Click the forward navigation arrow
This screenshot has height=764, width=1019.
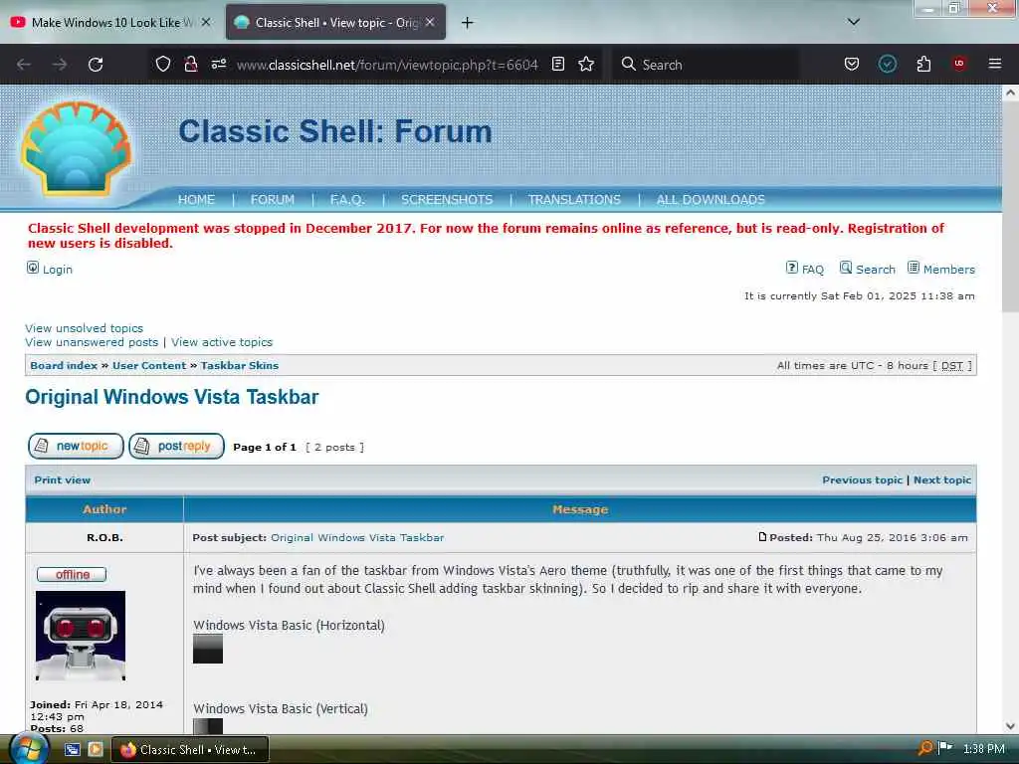tap(60, 65)
